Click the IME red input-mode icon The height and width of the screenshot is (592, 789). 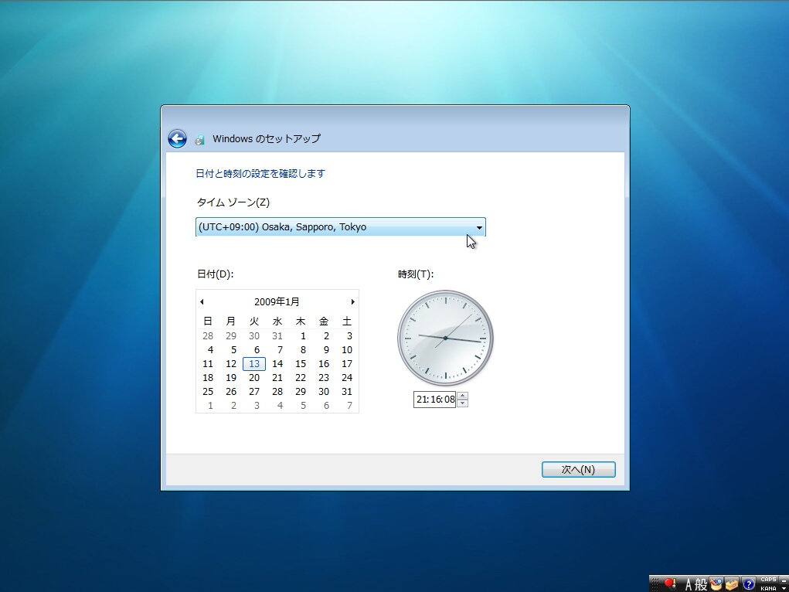[670, 583]
